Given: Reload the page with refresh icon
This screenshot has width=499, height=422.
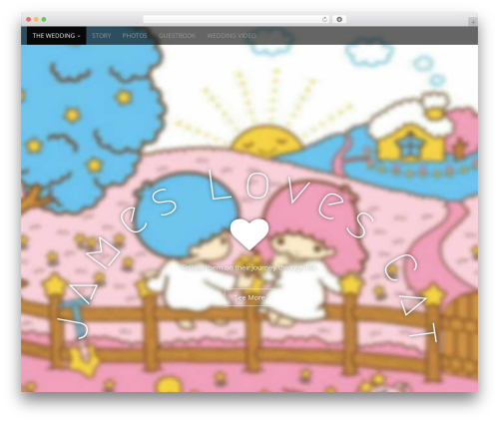Looking at the screenshot, I should tap(324, 20).
